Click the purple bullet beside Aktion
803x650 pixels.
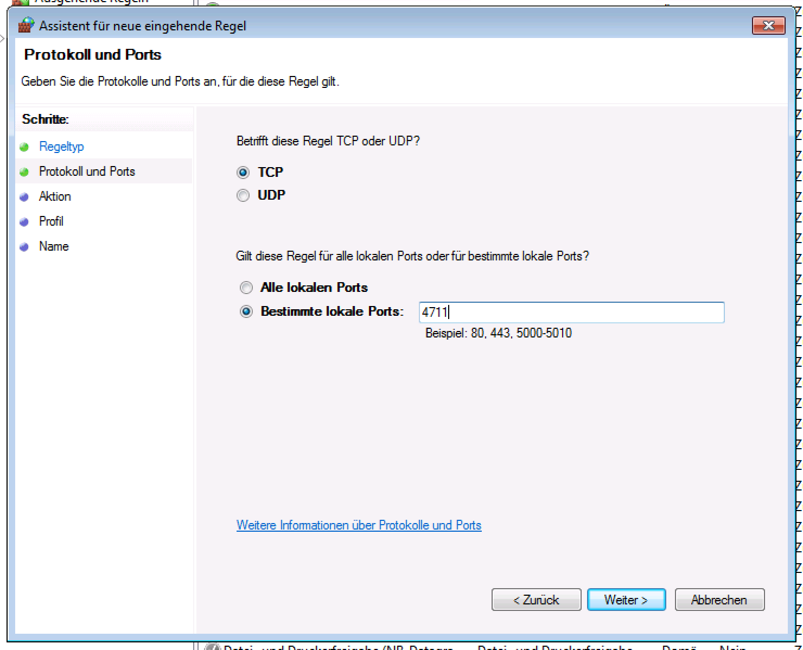(24, 197)
